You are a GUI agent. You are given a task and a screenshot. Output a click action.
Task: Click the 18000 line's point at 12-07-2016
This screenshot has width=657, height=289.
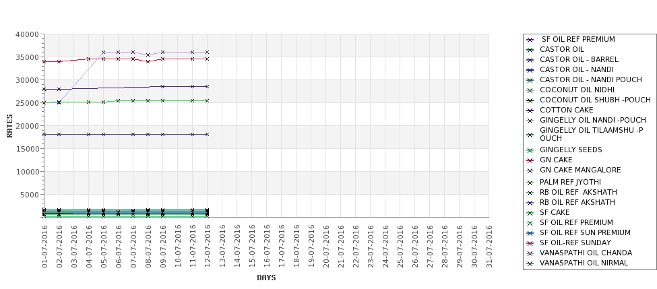click(x=207, y=135)
